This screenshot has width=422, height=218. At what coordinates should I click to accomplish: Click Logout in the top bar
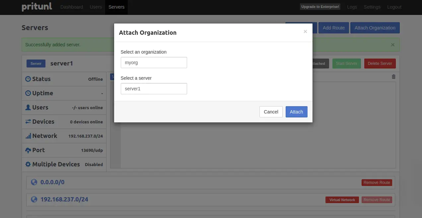click(x=394, y=7)
